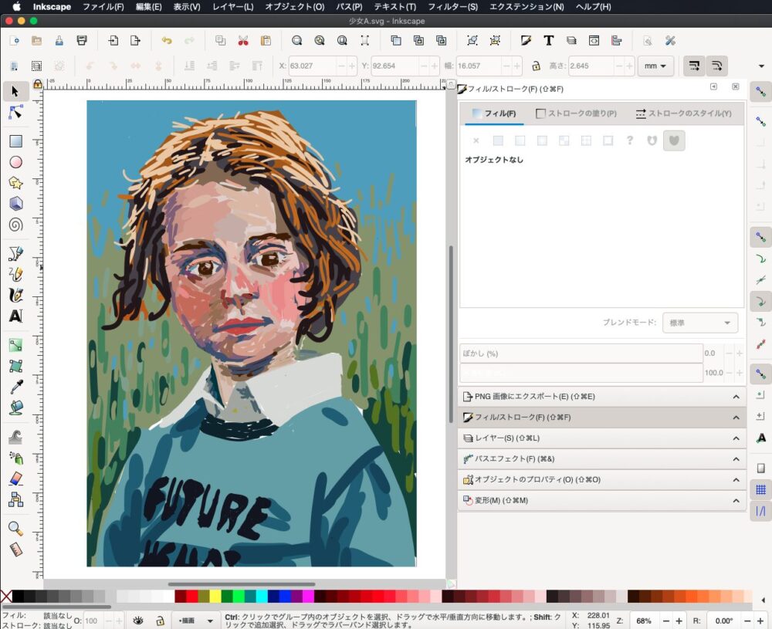Switch to ストロークのスタイル(Y) tab

click(683, 113)
